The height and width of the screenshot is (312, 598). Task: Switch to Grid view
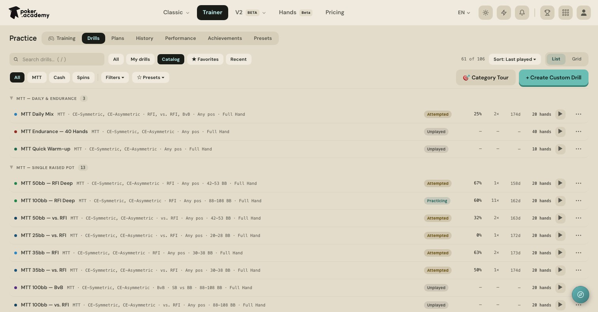pos(577,59)
